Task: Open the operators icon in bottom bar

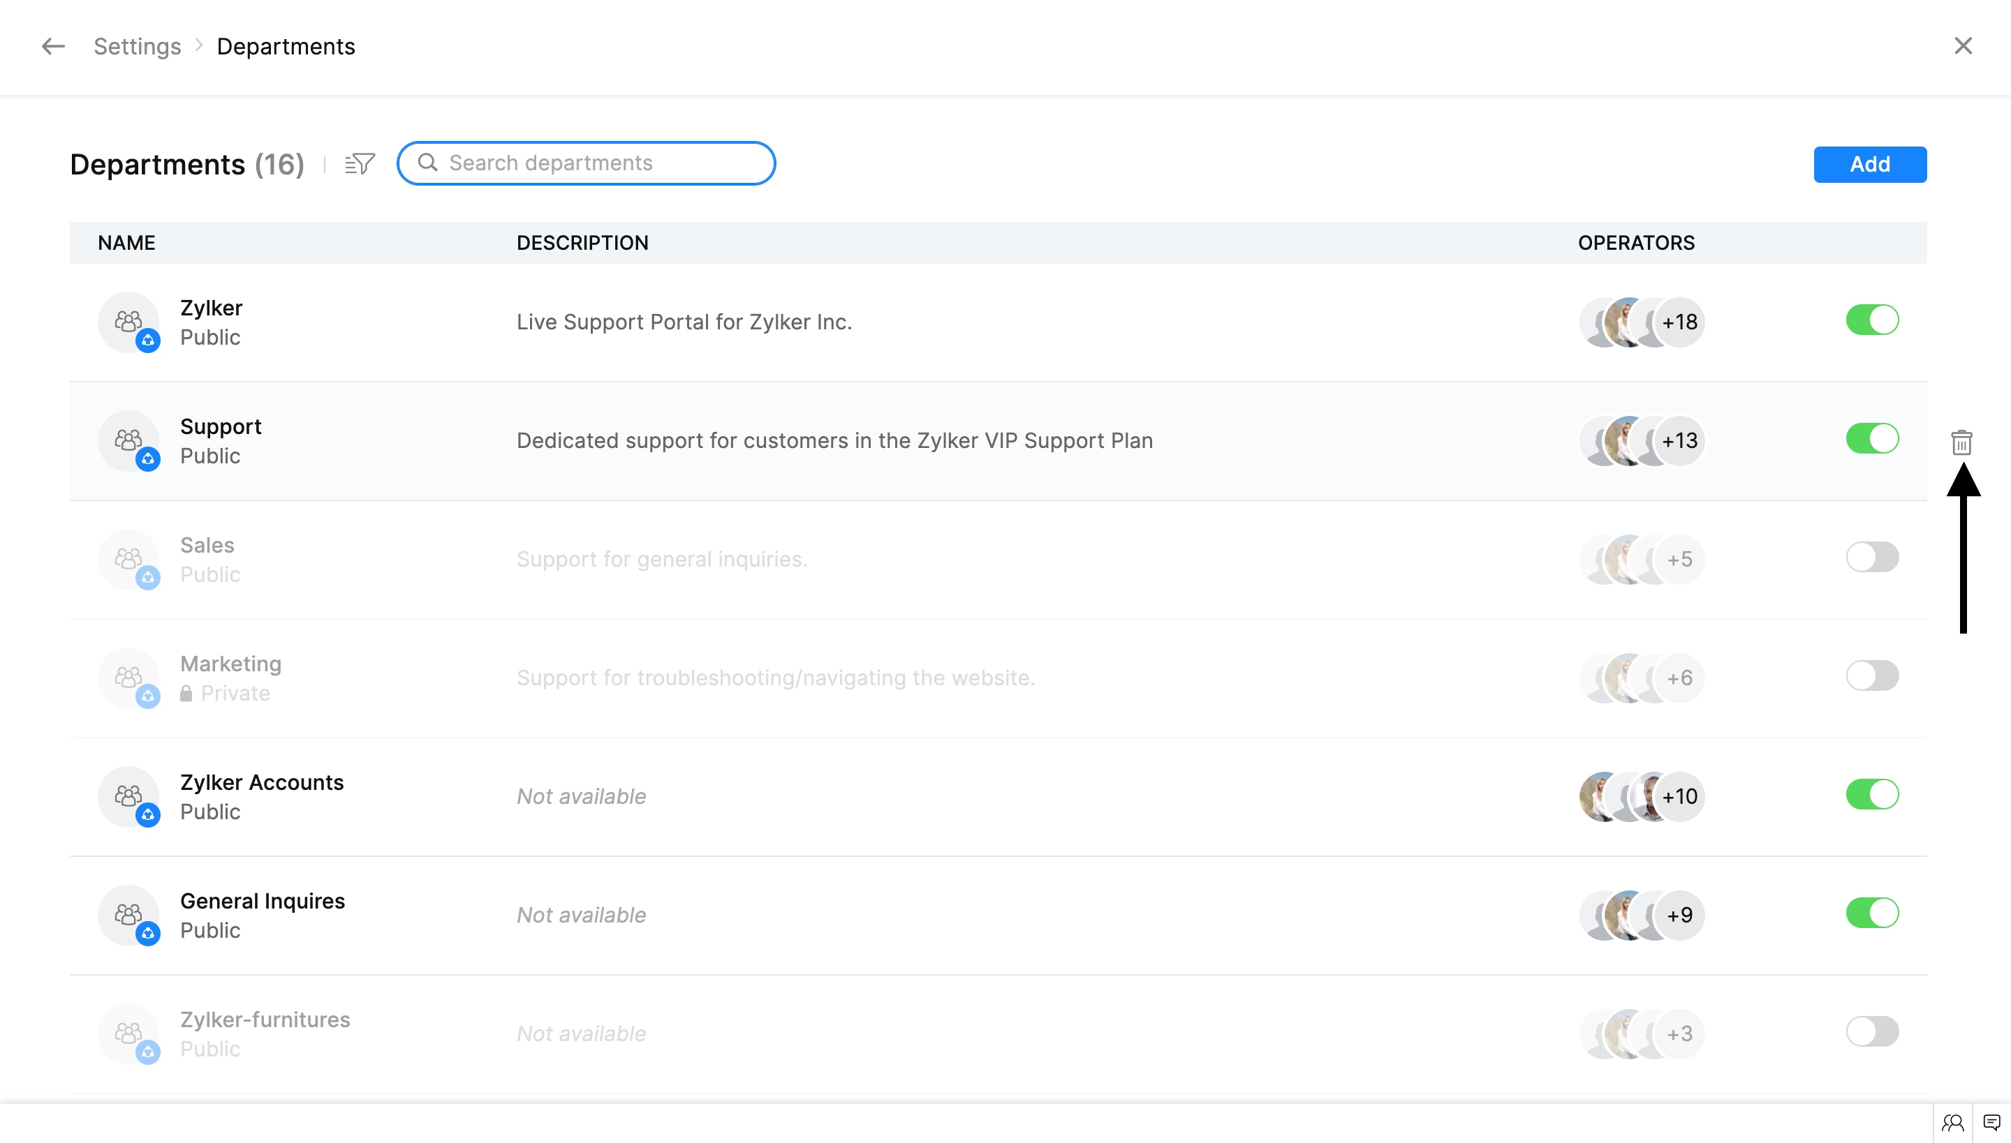Action: click(1952, 1123)
